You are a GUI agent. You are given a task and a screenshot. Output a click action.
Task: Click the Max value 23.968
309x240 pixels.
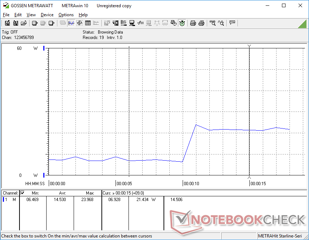coord(87,200)
